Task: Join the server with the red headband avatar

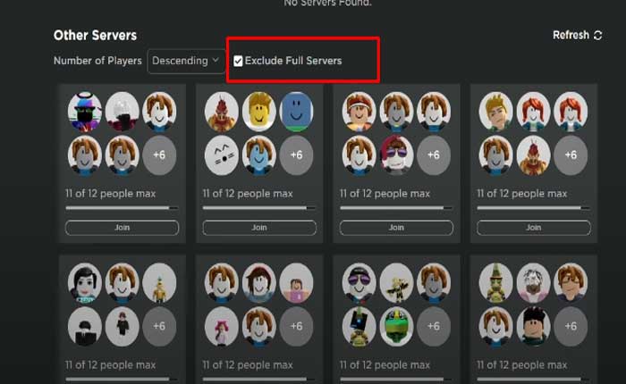Action: pyautogui.click(x=396, y=228)
